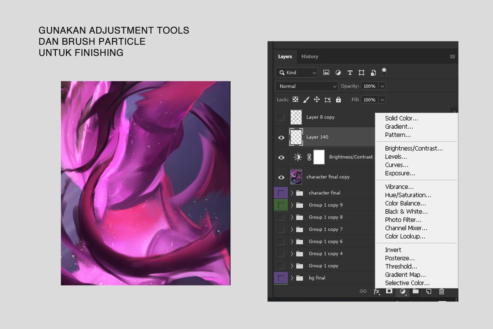Click character final copy layer thumbnail
This screenshot has height=329, width=493.
coord(296,177)
